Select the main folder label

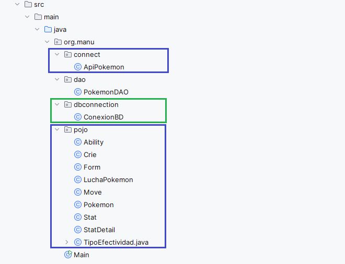coord(51,17)
